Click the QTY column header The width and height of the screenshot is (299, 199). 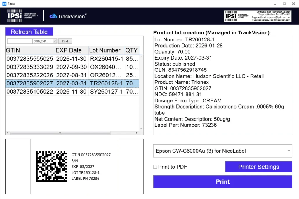pos(132,50)
